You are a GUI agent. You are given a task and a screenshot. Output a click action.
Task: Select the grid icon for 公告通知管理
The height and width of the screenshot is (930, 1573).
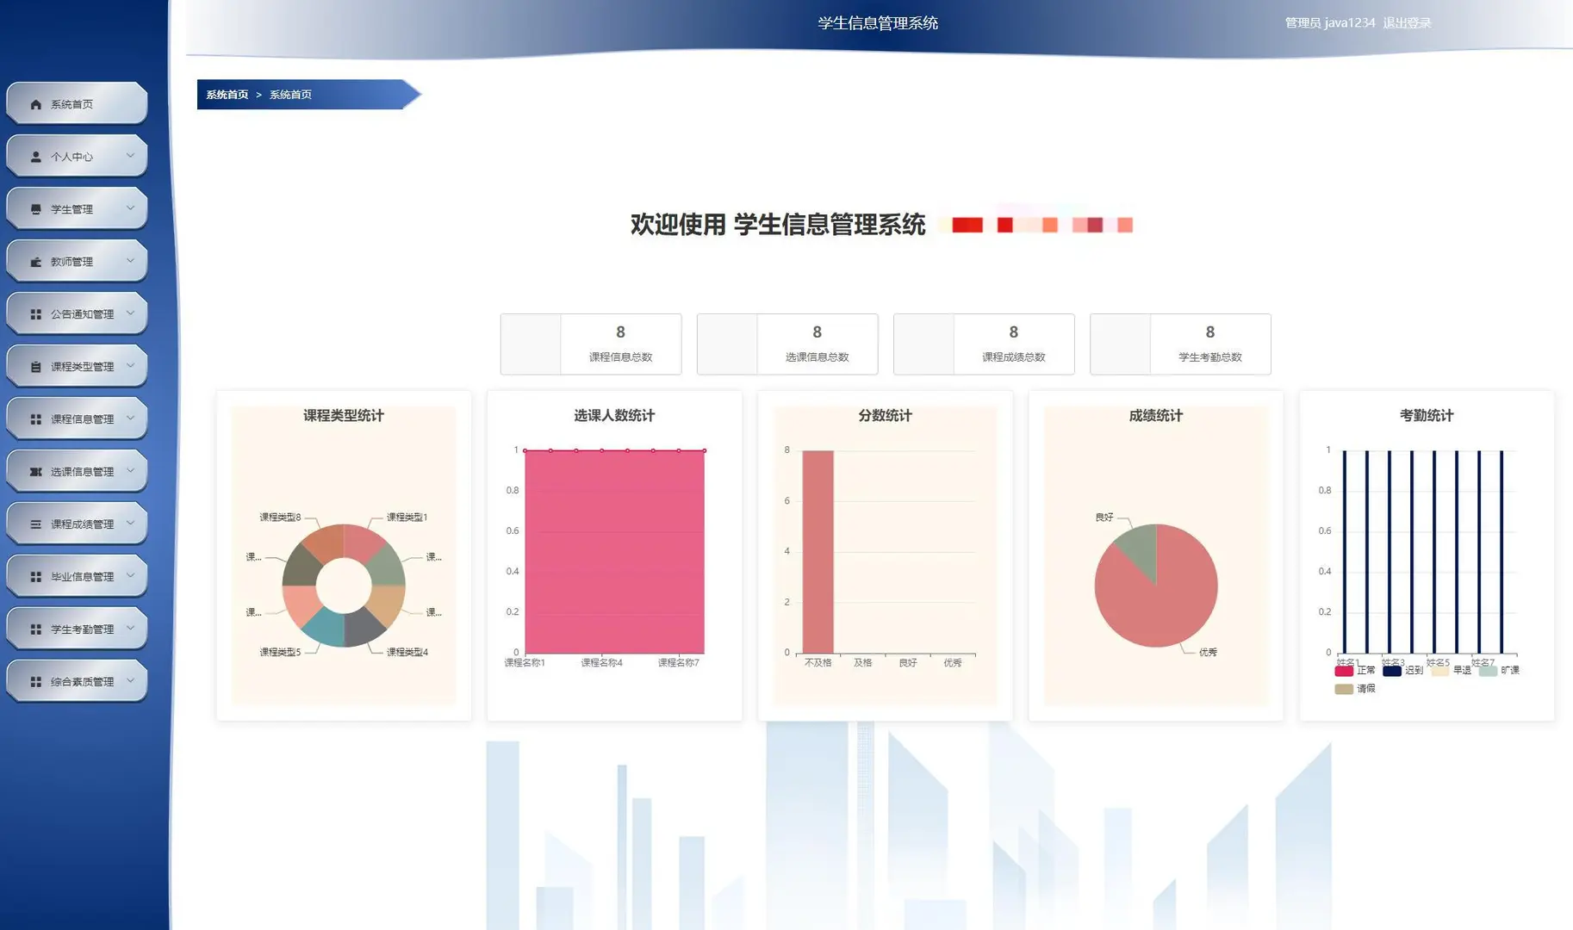point(35,313)
